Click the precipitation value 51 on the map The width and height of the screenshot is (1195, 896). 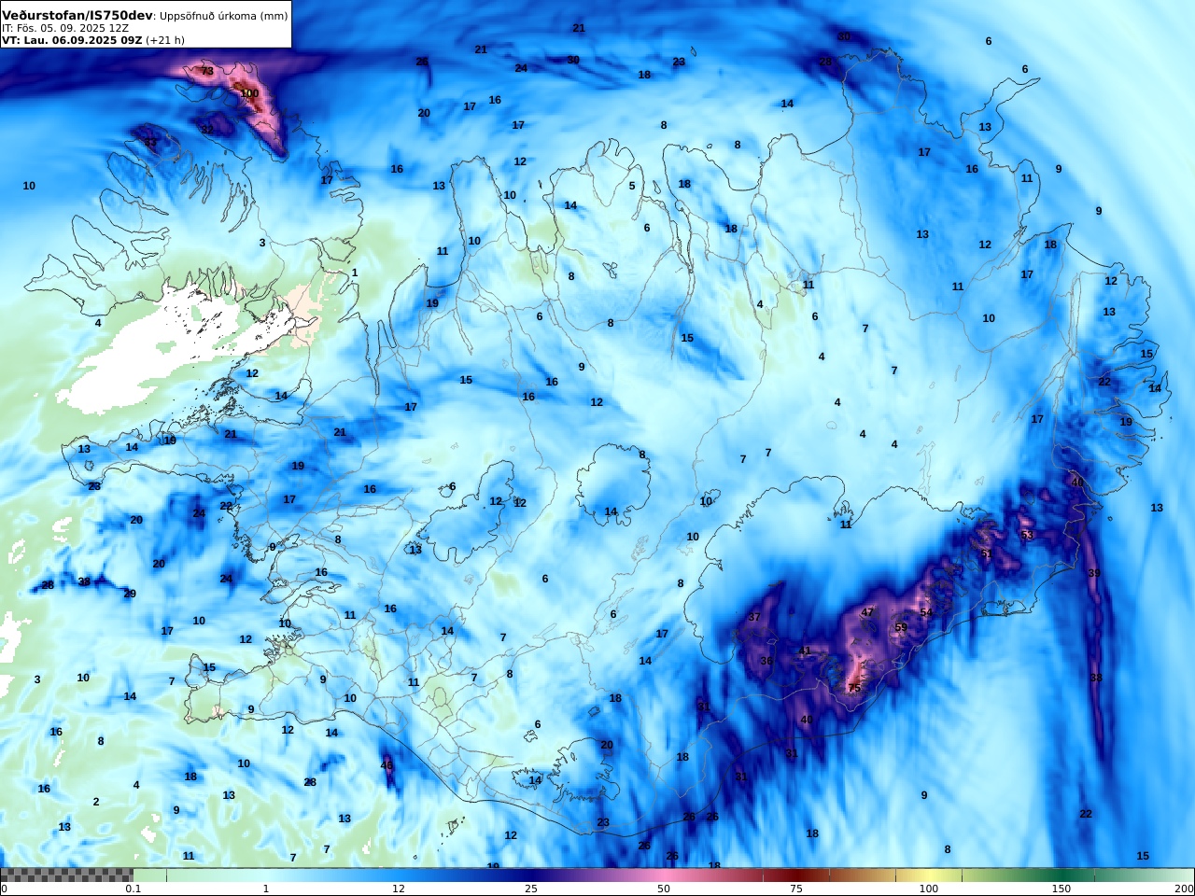pyautogui.click(x=987, y=553)
